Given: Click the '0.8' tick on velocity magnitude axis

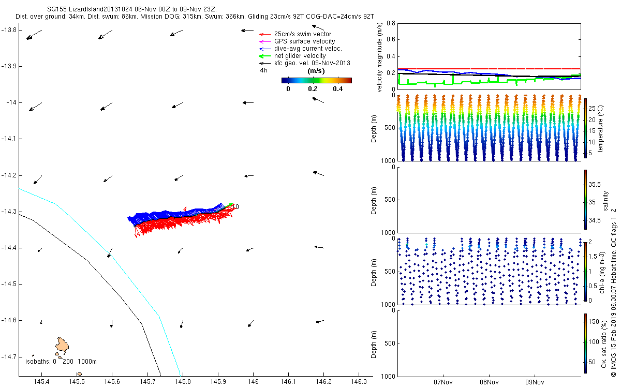Looking at the screenshot, I should coord(391,24).
